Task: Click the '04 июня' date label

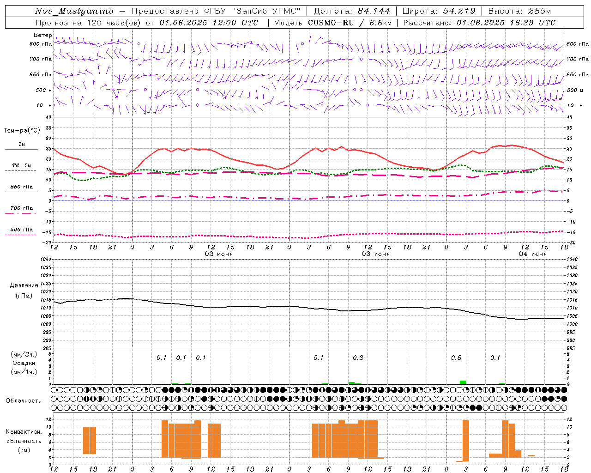Action: click(x=533, y=254)
